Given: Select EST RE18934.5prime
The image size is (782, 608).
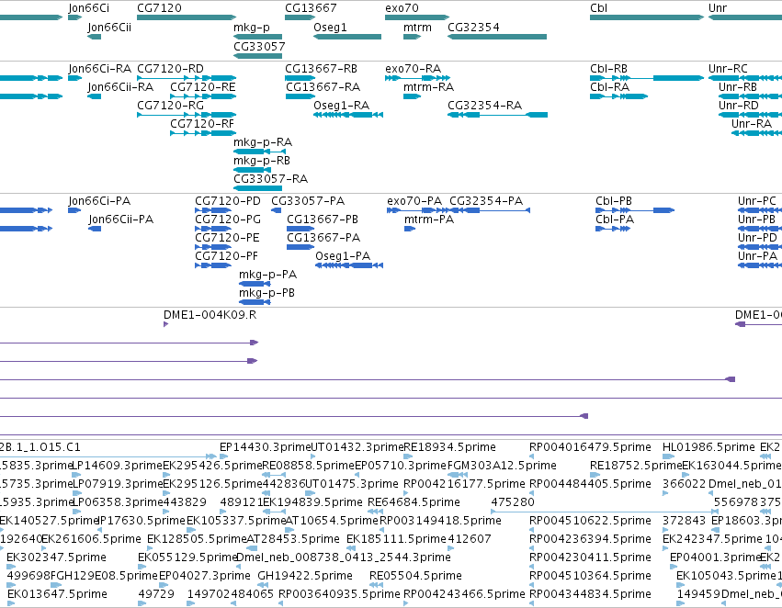Looking at the screenshot, I should coord(450,447).
